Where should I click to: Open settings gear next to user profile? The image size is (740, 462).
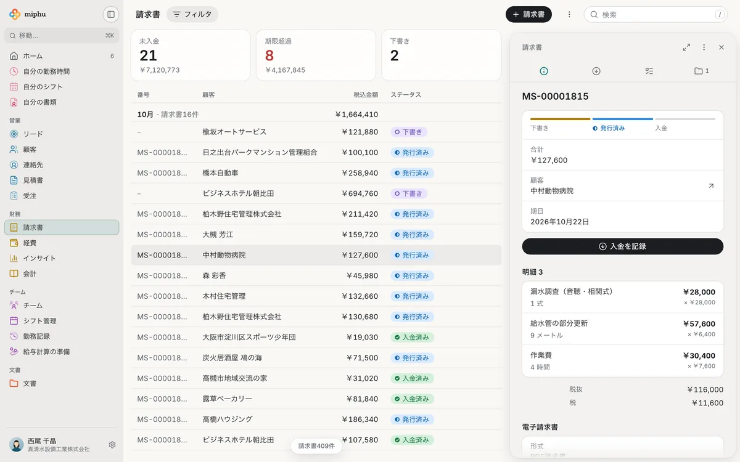click(112, 445)
